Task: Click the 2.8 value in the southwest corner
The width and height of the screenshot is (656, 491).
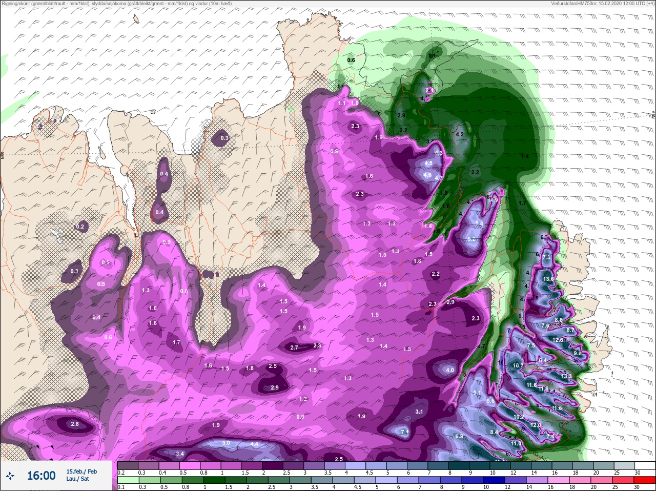Action: pos(75,424)
